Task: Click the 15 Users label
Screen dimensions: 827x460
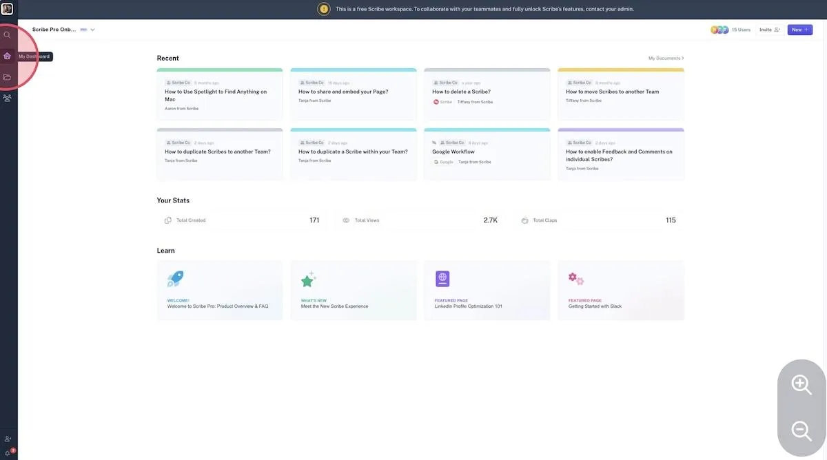Action: [741, 30]
